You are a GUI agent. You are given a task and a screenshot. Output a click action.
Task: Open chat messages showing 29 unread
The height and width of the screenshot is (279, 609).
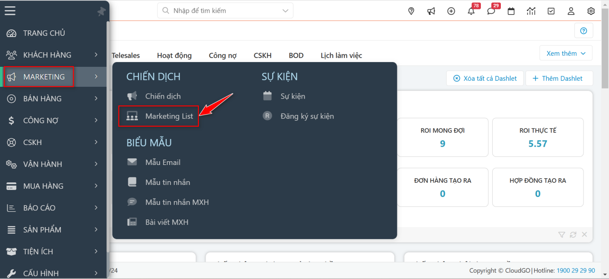[491, 11]
